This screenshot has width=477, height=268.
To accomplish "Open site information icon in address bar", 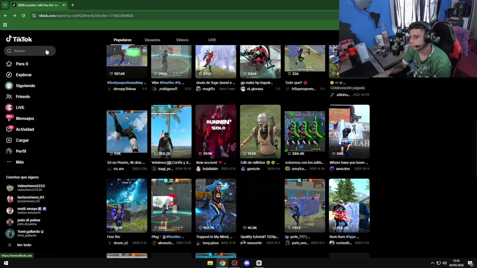I will (x=34, y=16).
